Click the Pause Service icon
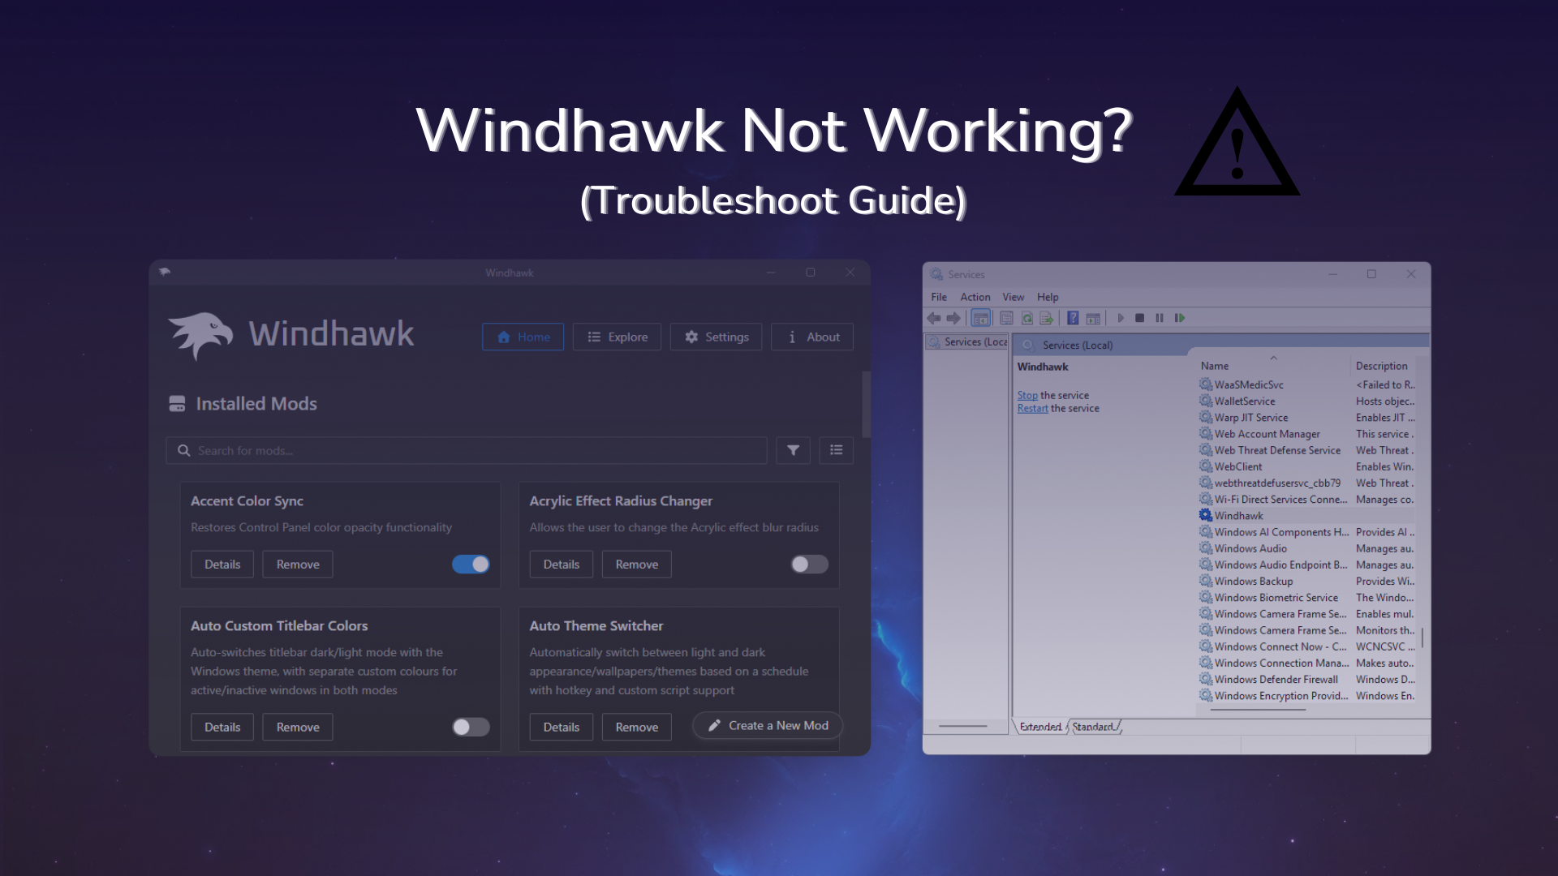This screenshot has height=876, width=1558. point(1159,318)
